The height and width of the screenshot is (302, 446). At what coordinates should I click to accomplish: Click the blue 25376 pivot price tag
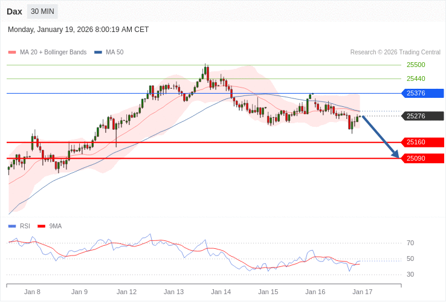pyautogui.click(x=422, y=93)
